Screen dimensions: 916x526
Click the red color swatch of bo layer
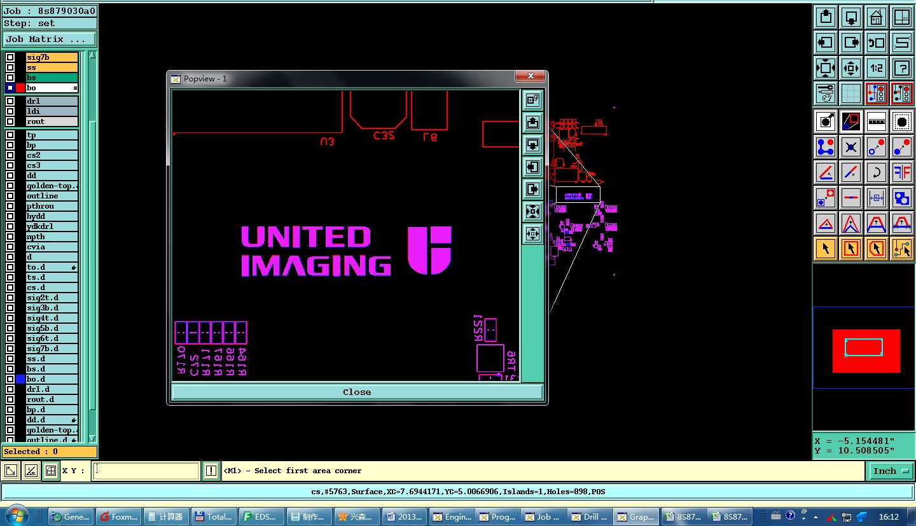click(20, 88)
